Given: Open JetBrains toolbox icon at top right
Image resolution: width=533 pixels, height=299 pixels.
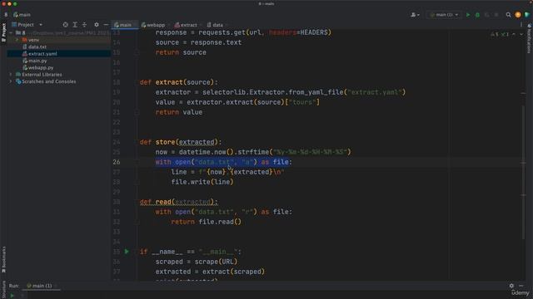Looking at the screenshot, I should coord(527,15).
